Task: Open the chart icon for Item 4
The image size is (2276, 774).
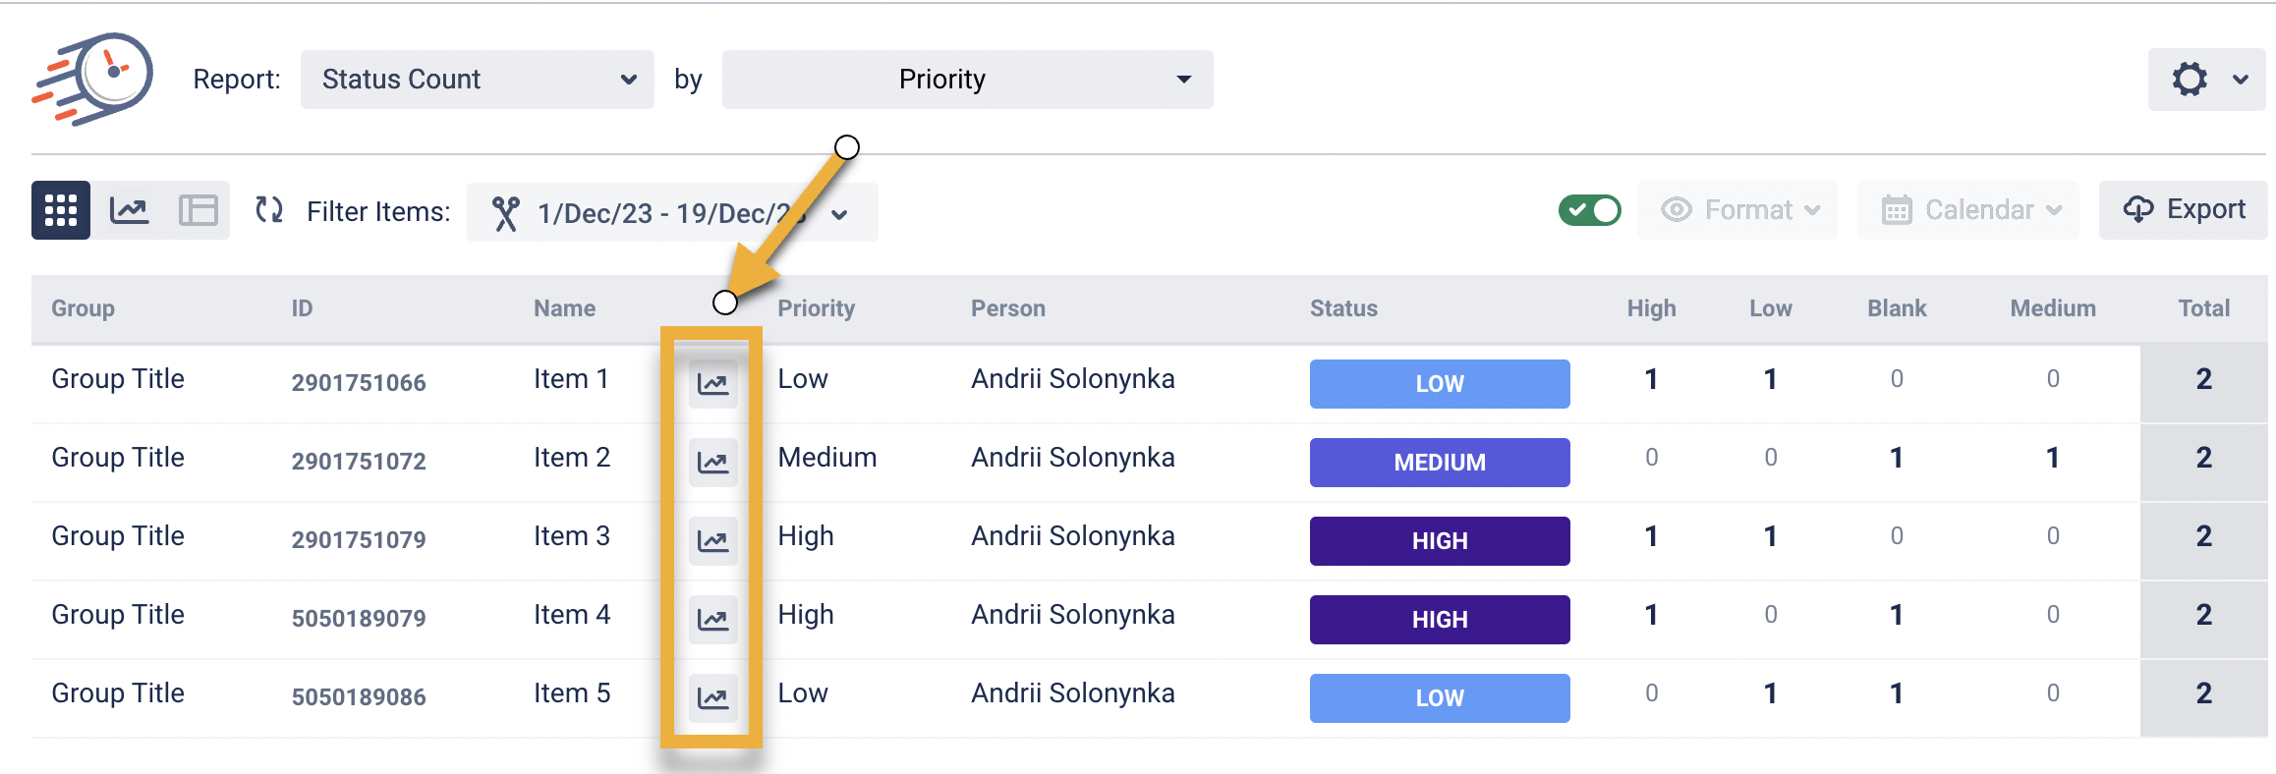Action: [712, 619]
